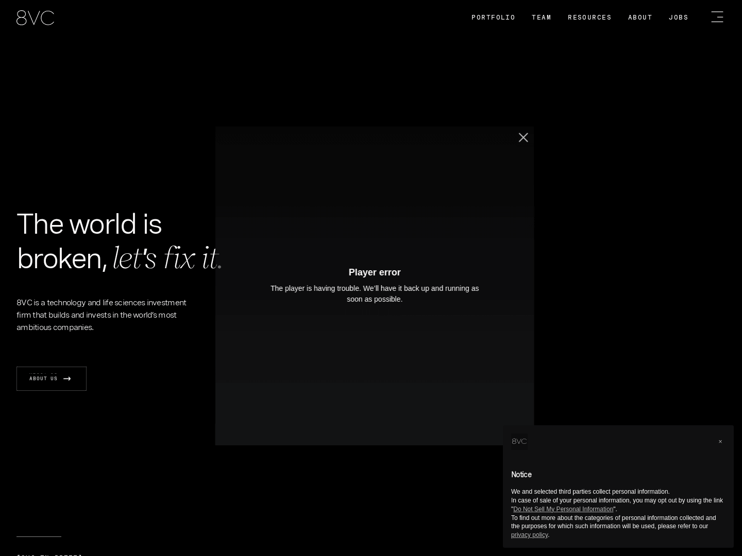Image resolution: width=742 pixels, height=556 pixels.
Task: Click the Player error heading
Action: [374, 272]
